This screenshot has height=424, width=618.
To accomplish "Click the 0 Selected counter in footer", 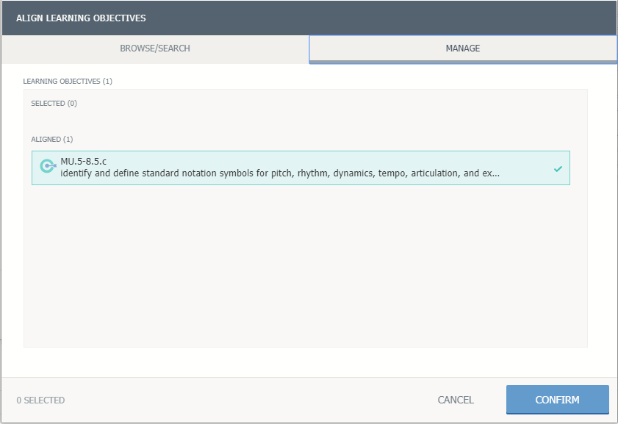I will (x=40, y=400).
